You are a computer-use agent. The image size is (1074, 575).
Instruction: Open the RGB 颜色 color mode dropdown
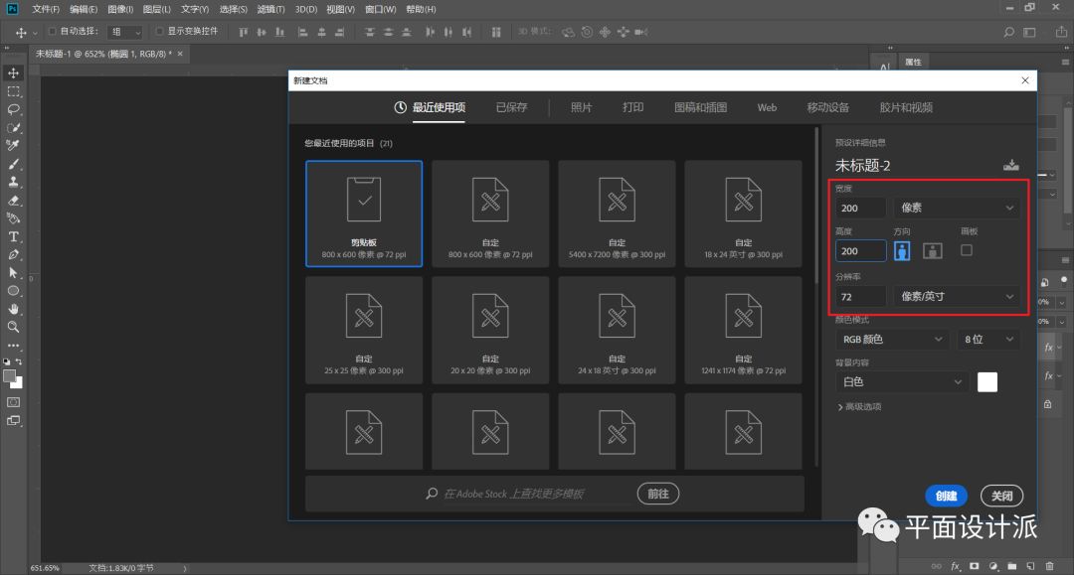[x=892, y=340]
